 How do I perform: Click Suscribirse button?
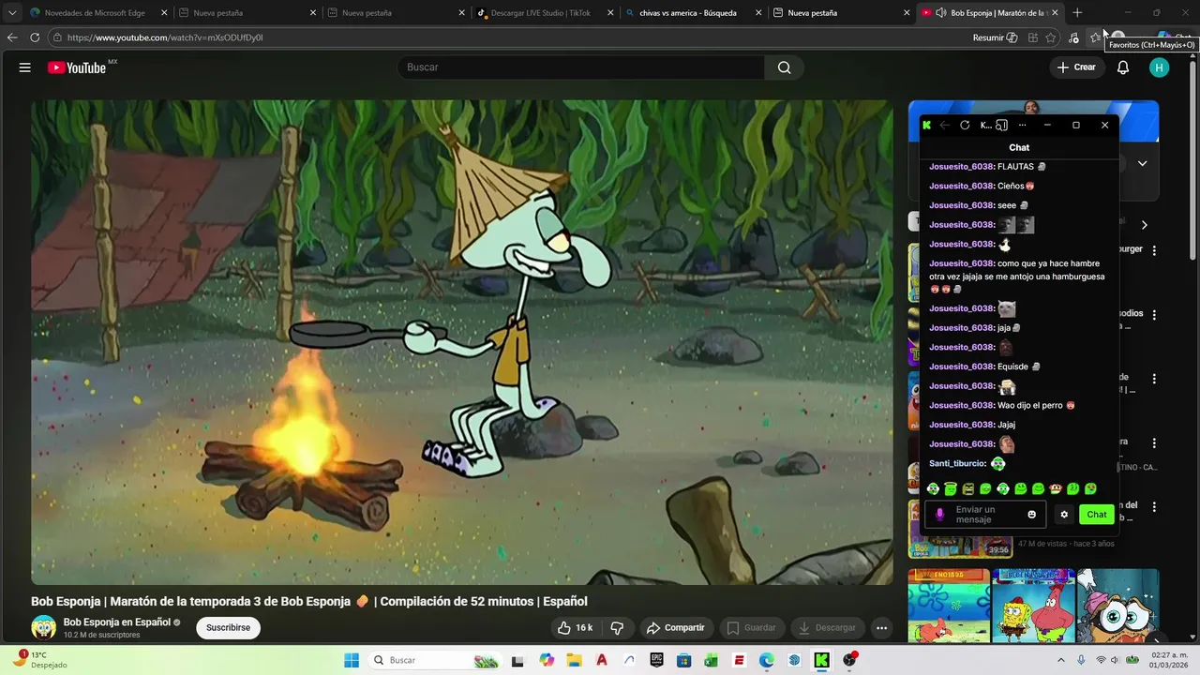click(x=228, y=627)
